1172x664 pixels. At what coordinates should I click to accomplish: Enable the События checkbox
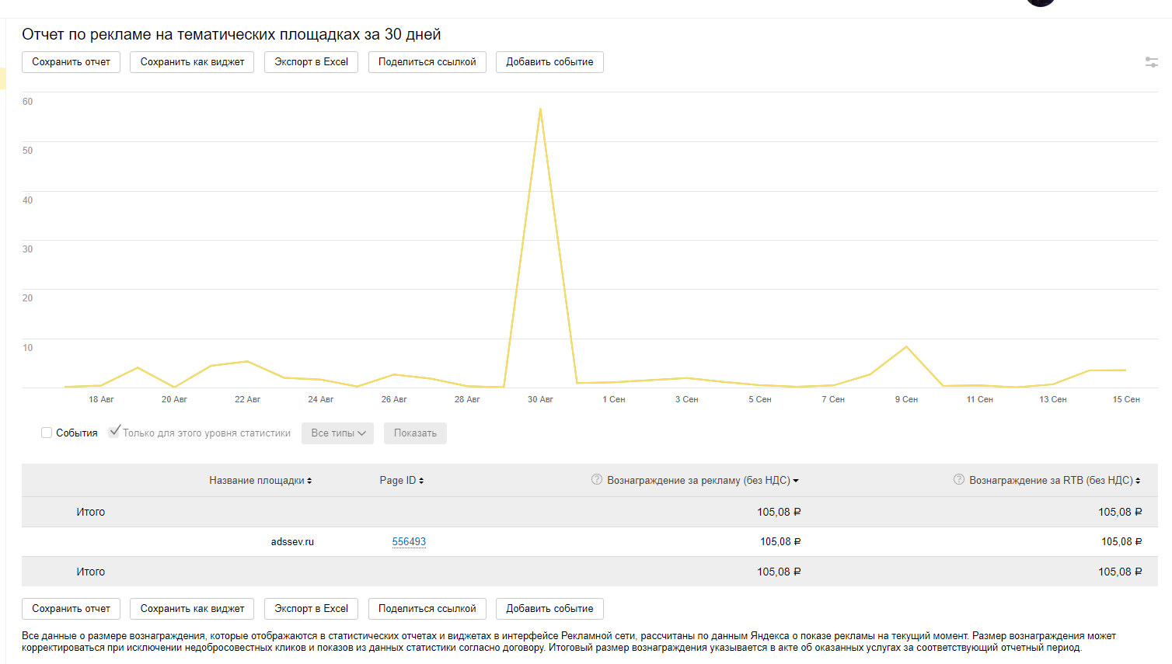(47, 433)
